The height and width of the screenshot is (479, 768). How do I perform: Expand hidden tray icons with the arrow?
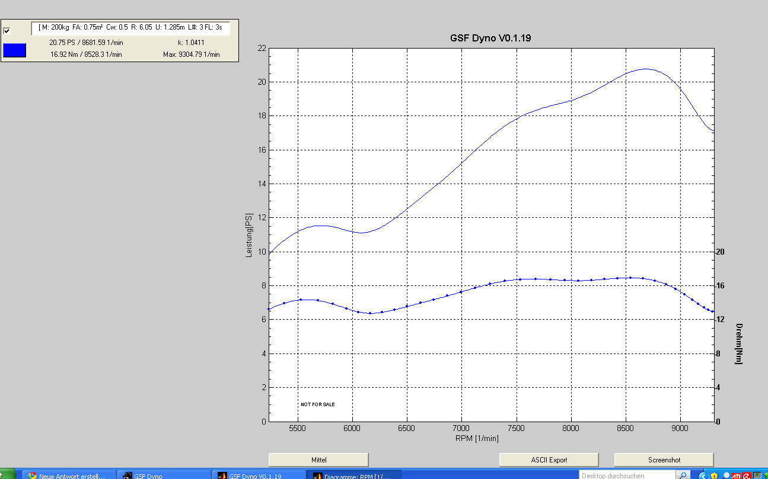[x=703, y=475]
